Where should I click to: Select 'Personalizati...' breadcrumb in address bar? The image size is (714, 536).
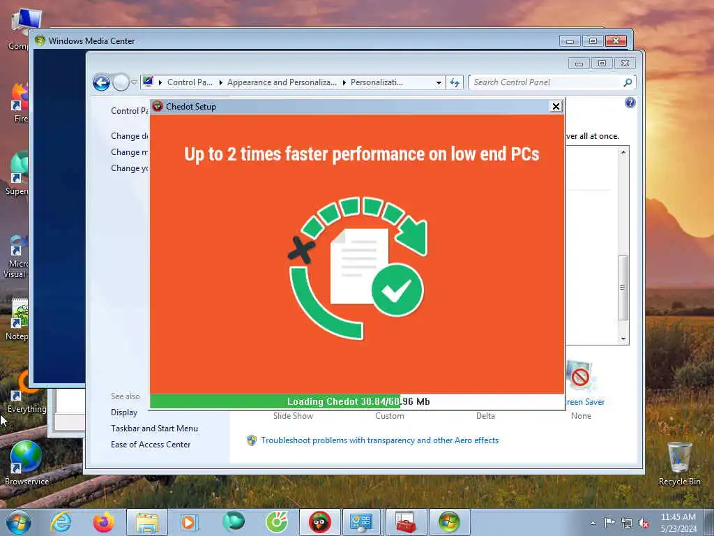click(x=377, y=82)
